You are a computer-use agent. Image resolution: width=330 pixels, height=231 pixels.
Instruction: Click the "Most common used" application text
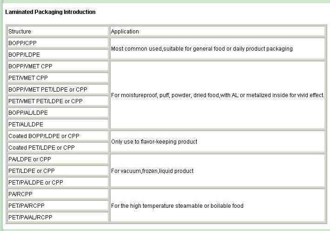(202, 49)
